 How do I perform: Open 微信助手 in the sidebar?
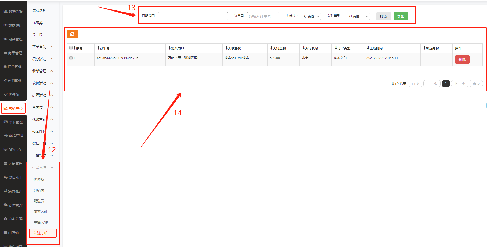click(x=13, y=177)
